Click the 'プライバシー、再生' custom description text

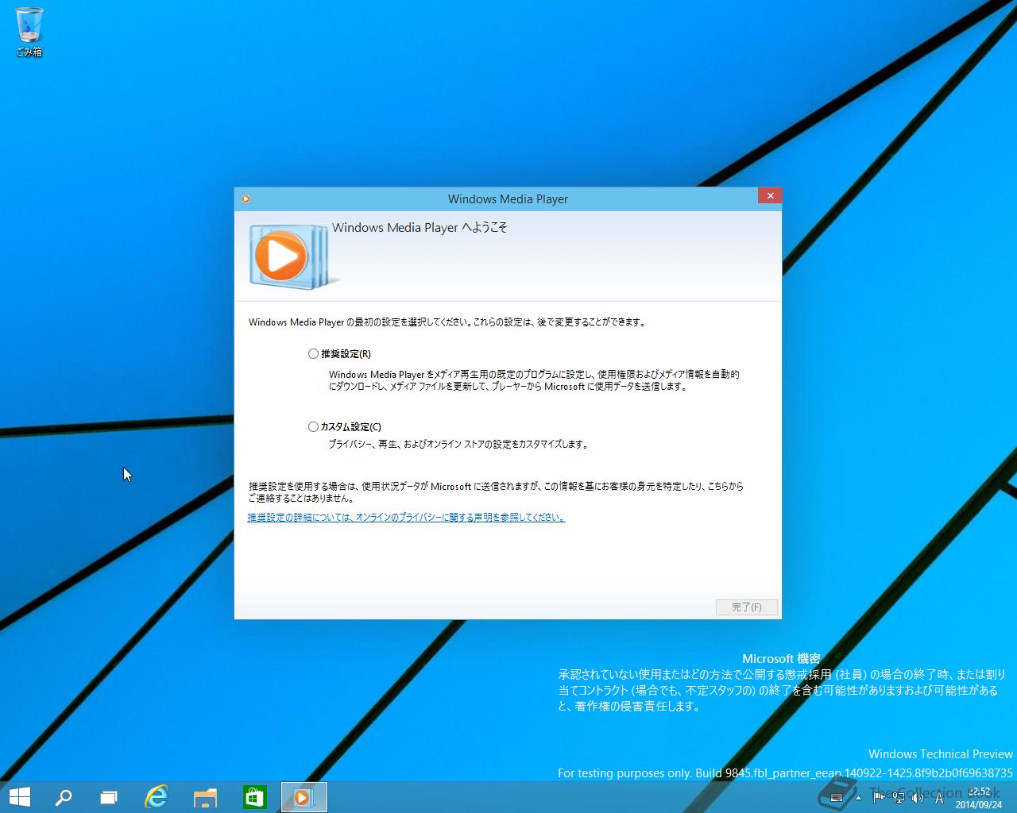click(459, 445)
